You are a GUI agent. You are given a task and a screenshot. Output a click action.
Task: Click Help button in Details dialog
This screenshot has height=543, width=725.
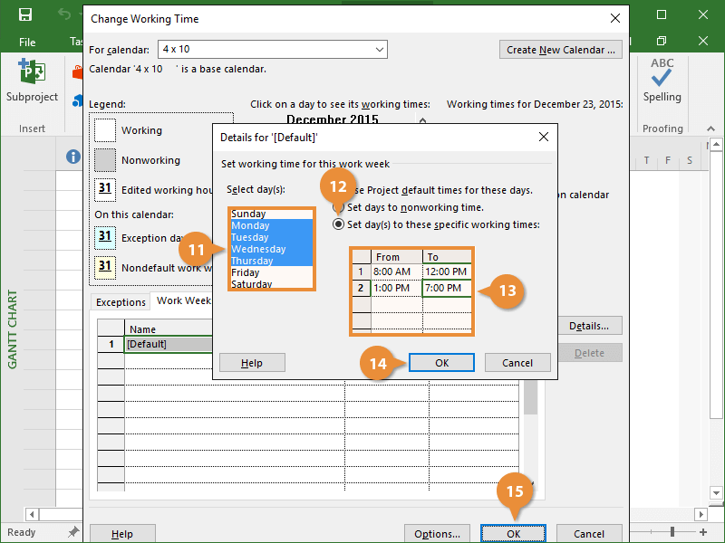[252, 362]
